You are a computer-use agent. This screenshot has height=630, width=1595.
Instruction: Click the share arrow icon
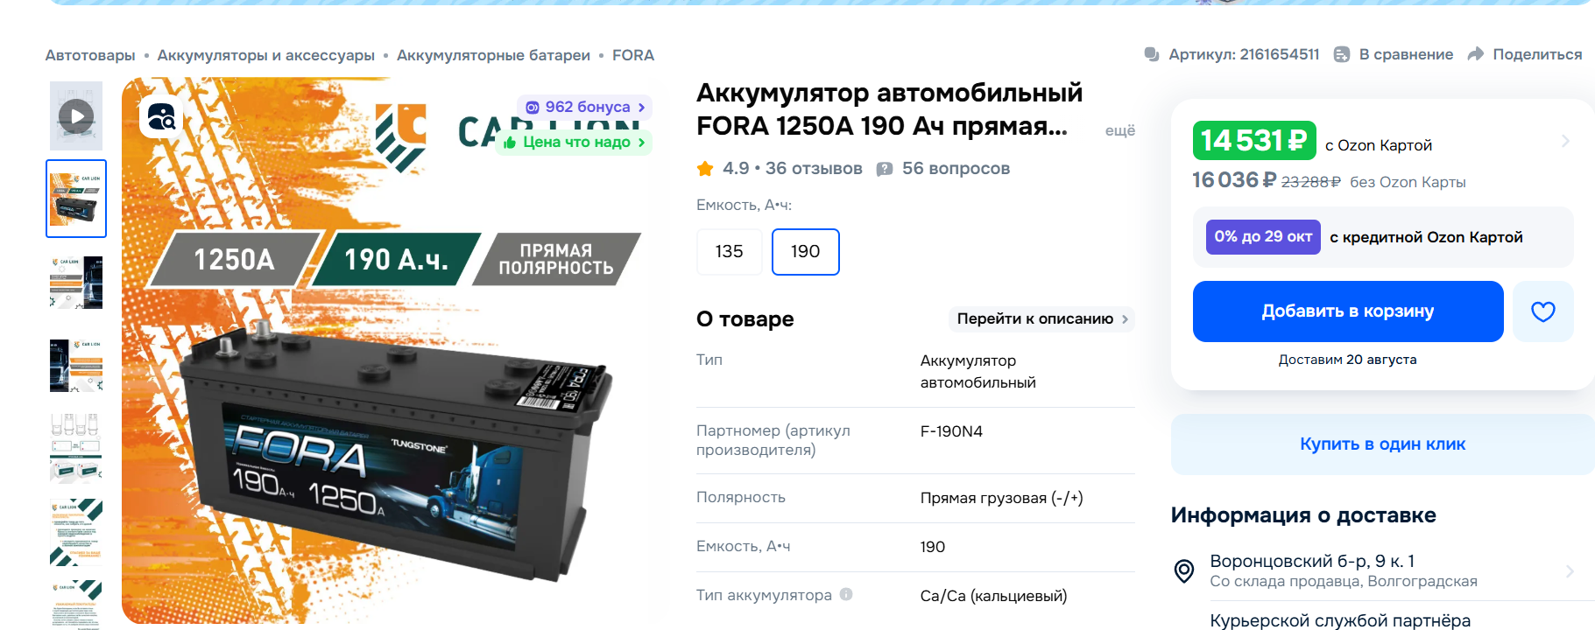(x=1476, y=54)
